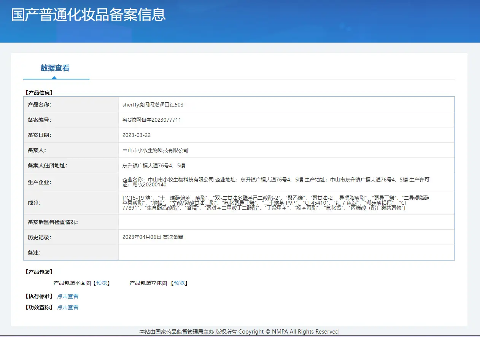Screen dimensions: 480x337
Task: Click the 备注 row label
Action: [34, 253]
